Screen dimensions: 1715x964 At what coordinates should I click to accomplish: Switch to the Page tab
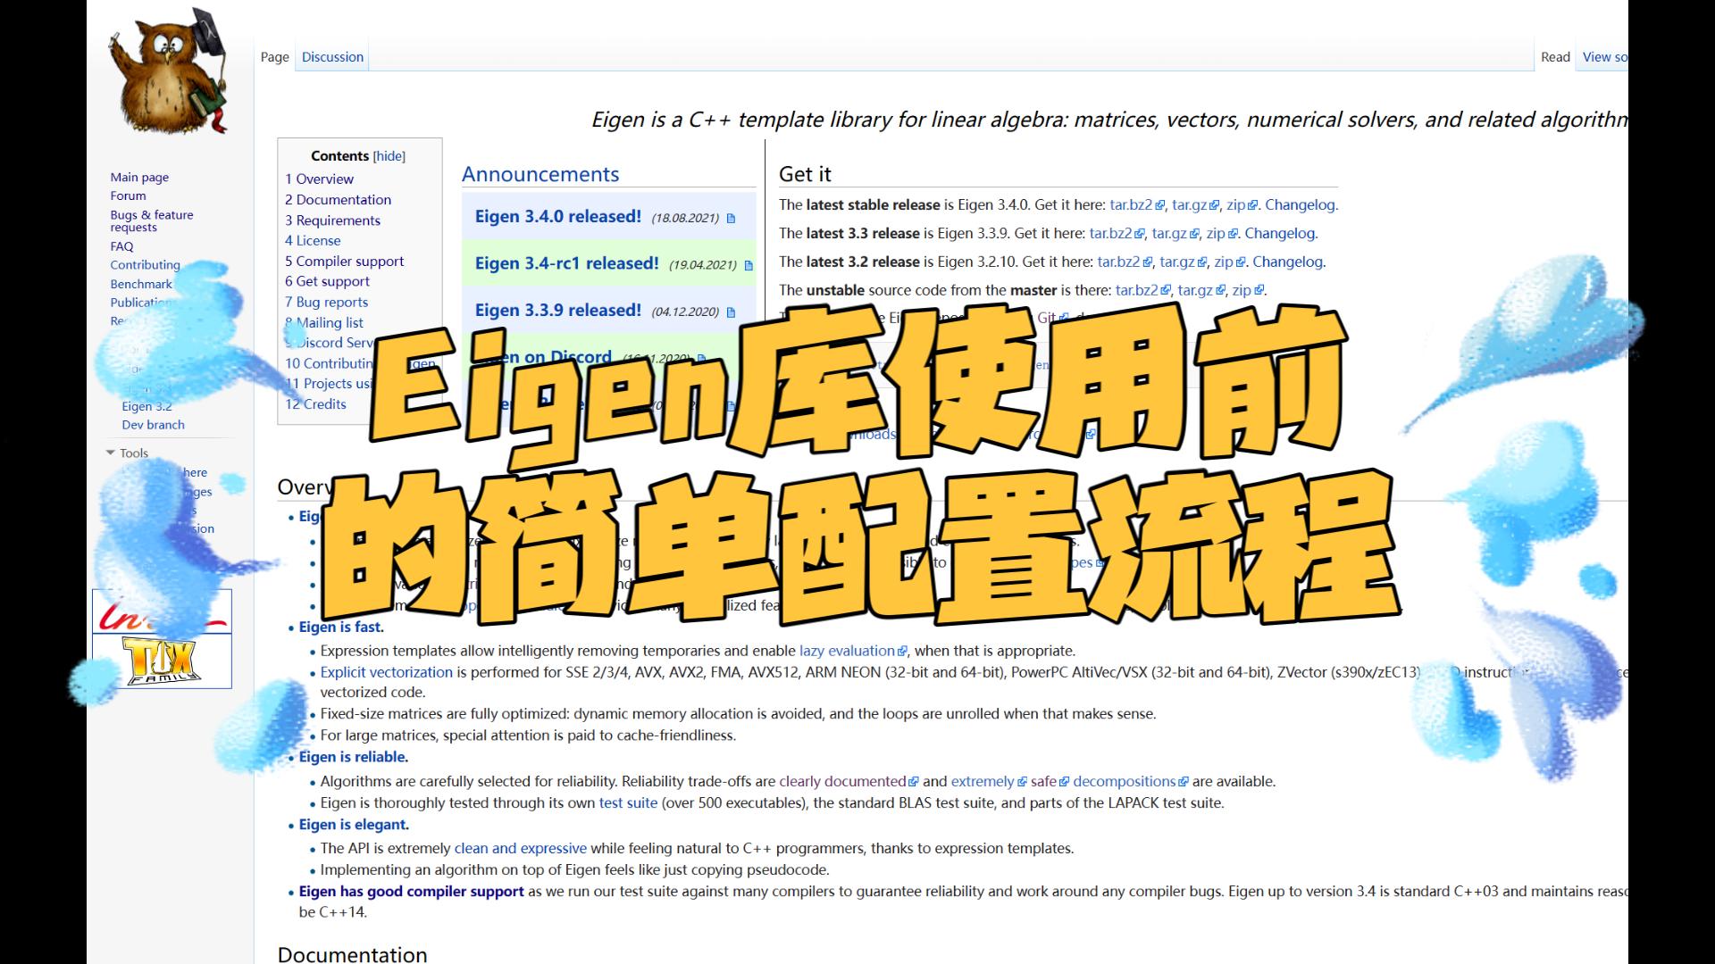(275, 57)
